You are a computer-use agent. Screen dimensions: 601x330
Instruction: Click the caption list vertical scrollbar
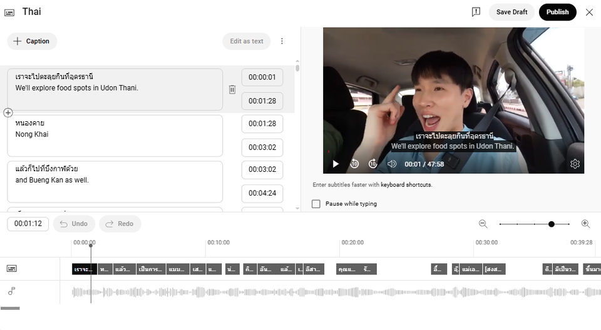tap(297, 69)
